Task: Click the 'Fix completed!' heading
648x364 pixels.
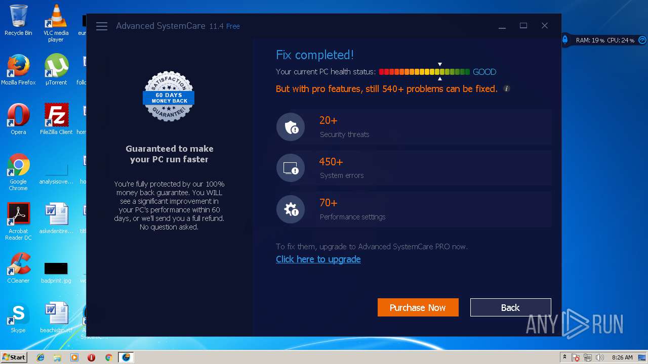Action: click(315, 55)
